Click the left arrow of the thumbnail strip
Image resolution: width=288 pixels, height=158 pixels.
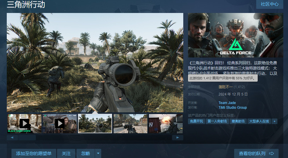point(12,137)
